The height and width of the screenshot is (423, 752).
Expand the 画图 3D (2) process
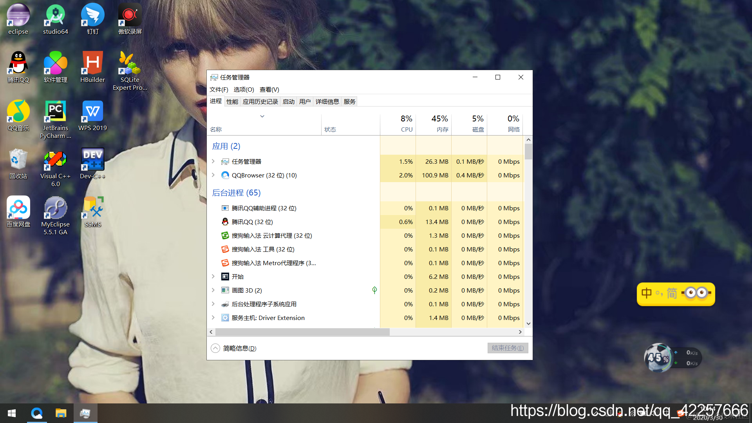click(x=213, y=290)
